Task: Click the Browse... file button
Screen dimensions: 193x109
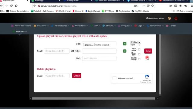Action: 89,45
